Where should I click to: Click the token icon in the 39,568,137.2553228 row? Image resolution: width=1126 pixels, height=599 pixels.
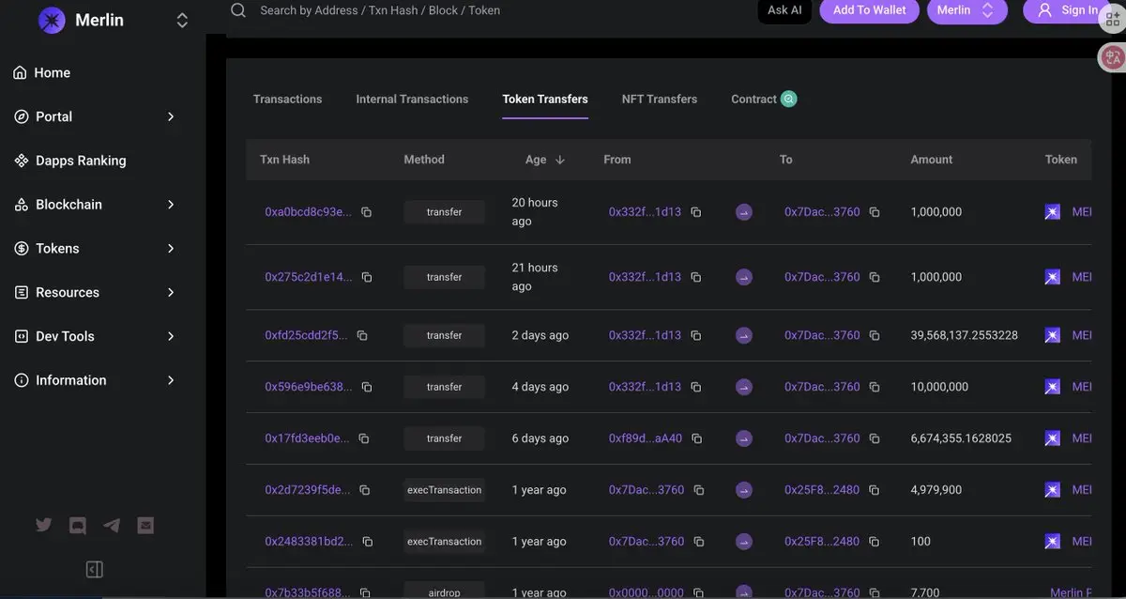point(1053,335)
